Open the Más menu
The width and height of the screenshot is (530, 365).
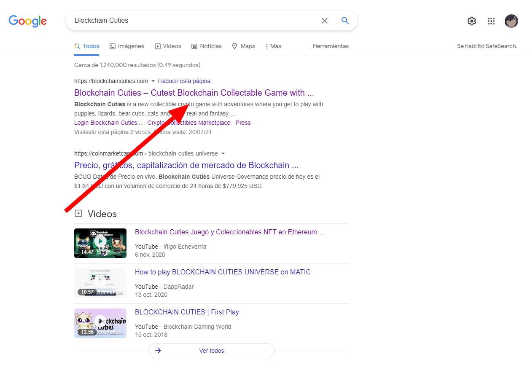coord(273,46)
